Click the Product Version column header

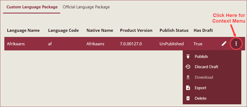[136, 30]
